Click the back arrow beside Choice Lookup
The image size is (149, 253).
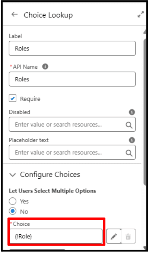point(15,15)
